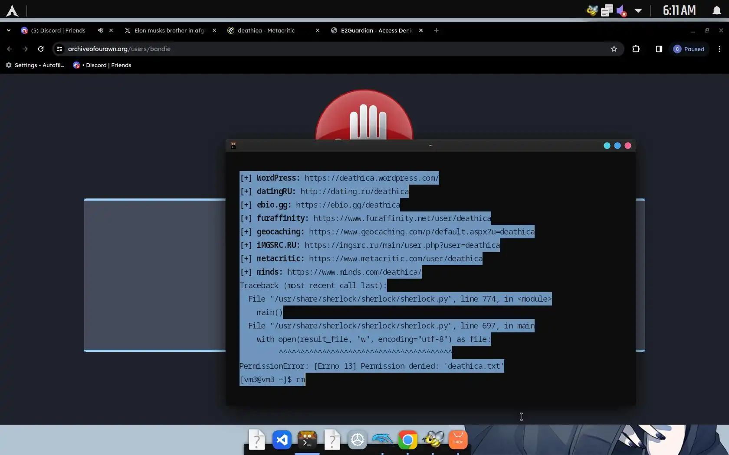Click the minds.com/deathica URL in terminal
This screenshot has height=455, width=729.
click(354, 272)
